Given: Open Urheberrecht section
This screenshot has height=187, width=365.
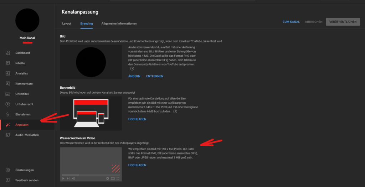Looking at the screenshot, I should 24,104.
